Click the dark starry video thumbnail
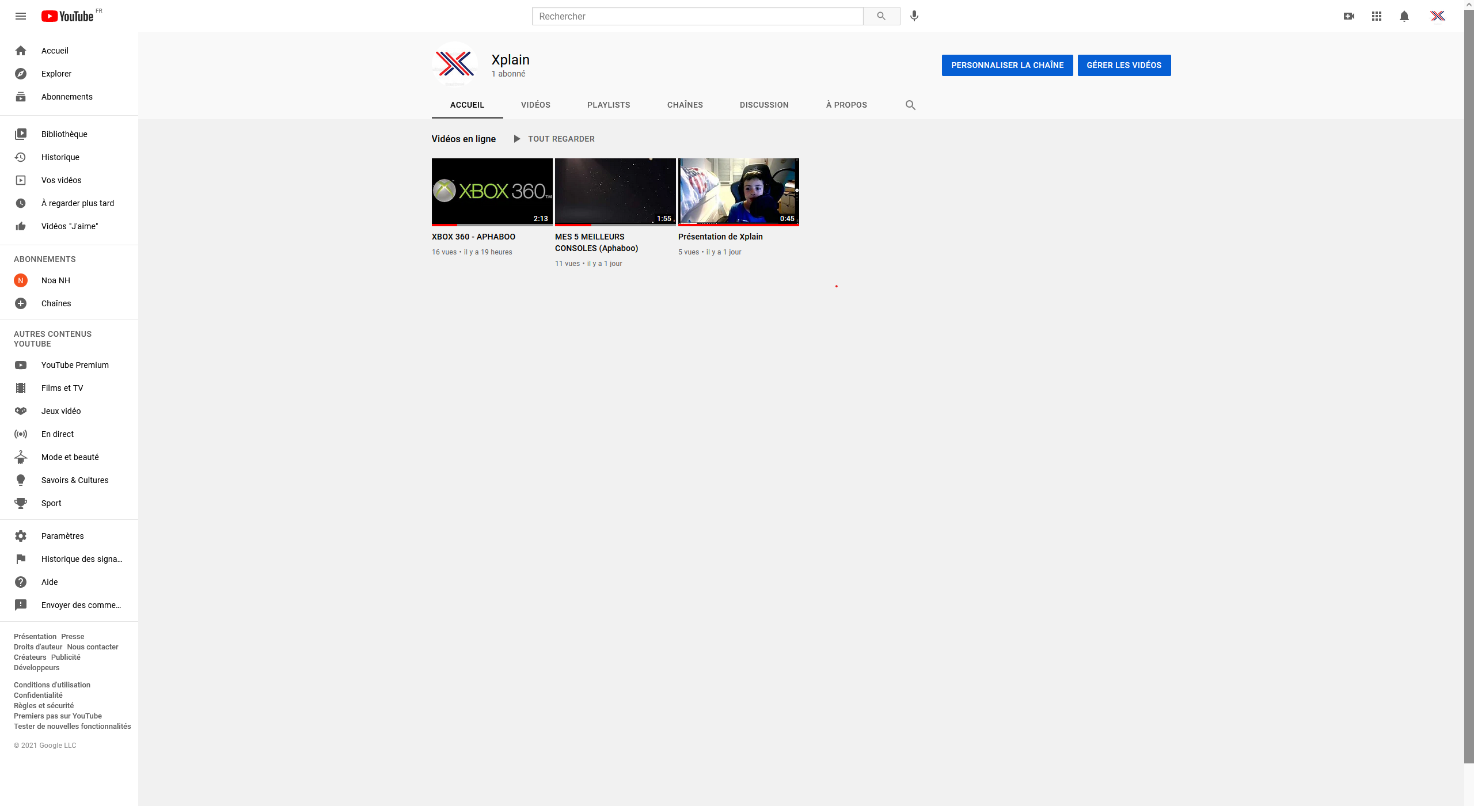1474x806 pixels. tap(616, 192)
